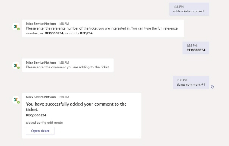Click the Please enter the comment message
Screen dimensions: 229x146
point(68,67)
